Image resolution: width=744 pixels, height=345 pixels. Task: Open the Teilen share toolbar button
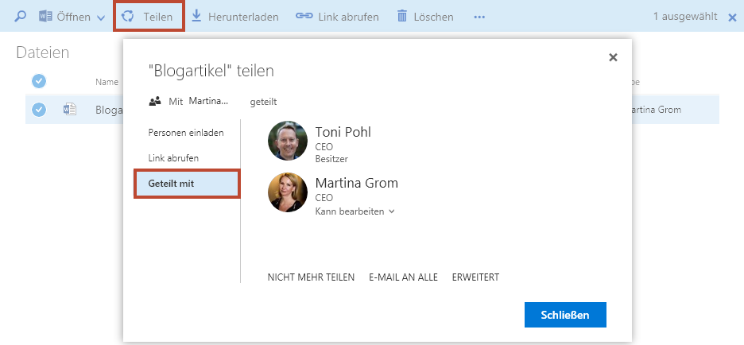149,17
